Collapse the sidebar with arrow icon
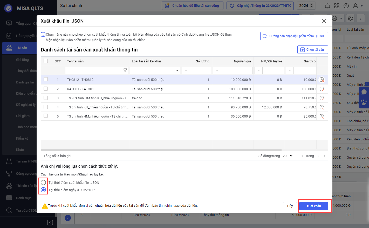Image resolution: width=369 pixels, height=228 pixels. point(50,223)
